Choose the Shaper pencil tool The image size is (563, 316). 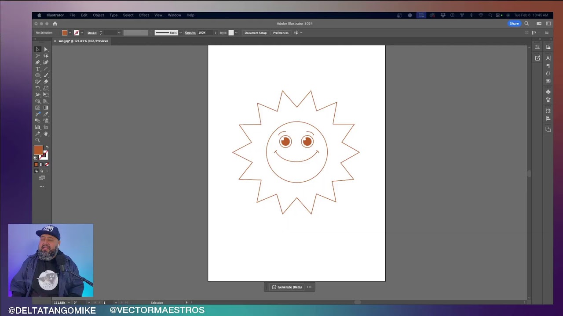click(38, 82)
